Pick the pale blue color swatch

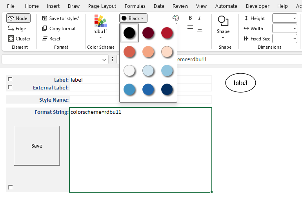[x=148, y=71]
